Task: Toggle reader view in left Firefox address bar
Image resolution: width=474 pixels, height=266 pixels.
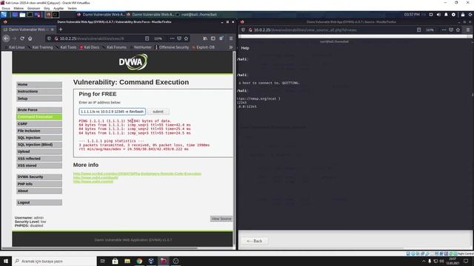Action: (x=147, y=38)
